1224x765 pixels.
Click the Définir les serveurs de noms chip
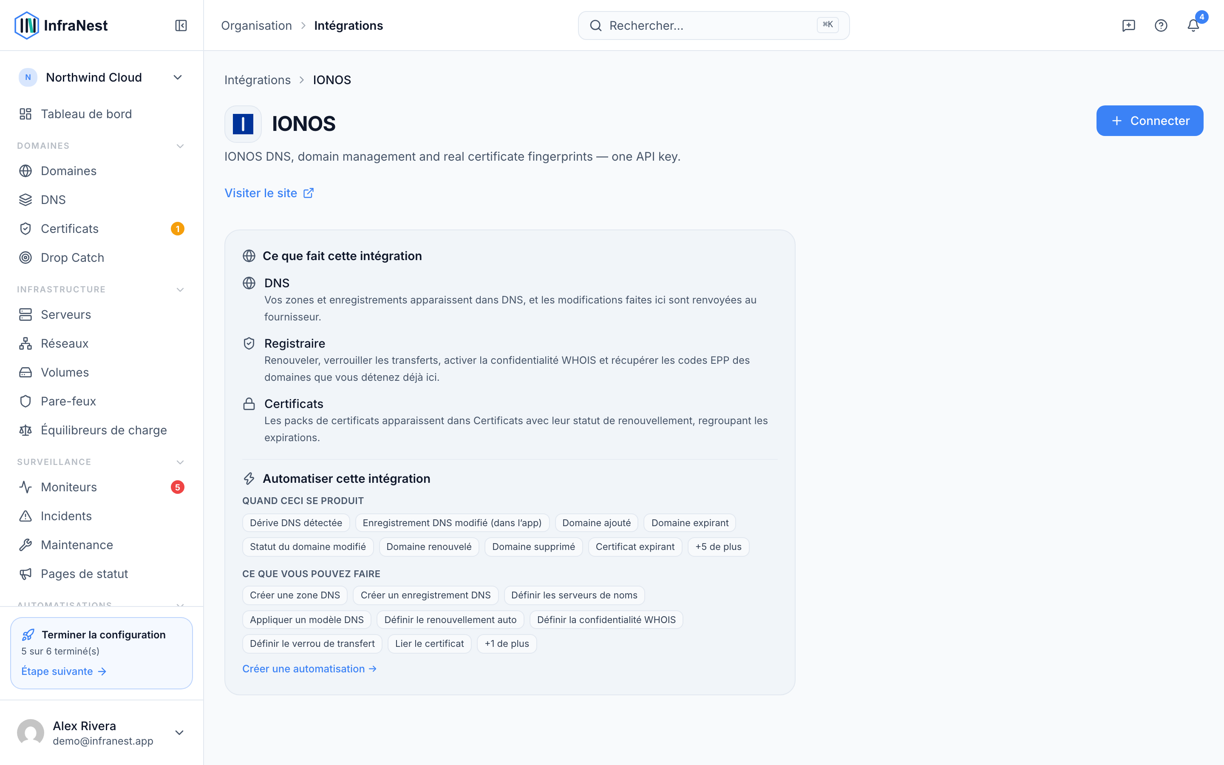pos(574,595)
